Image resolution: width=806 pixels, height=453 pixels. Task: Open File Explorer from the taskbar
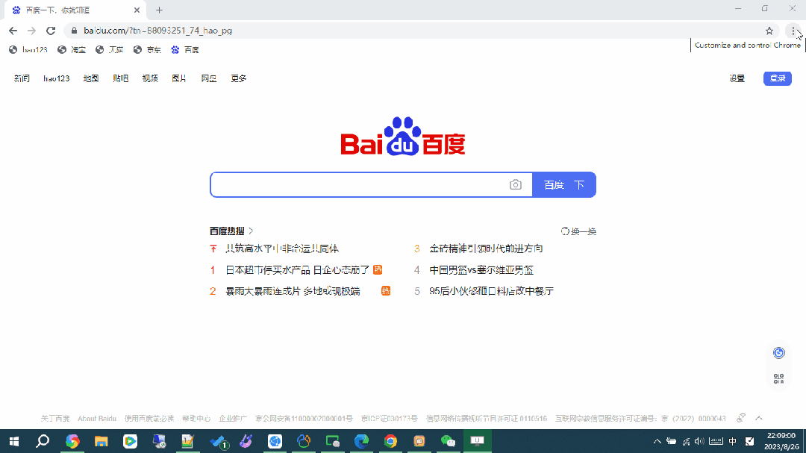tap(101, 441)
